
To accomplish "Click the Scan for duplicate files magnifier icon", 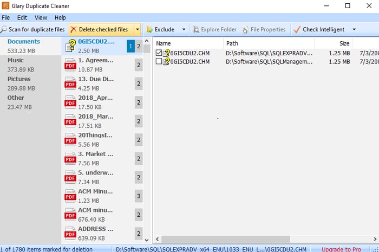I will point(4,29).
